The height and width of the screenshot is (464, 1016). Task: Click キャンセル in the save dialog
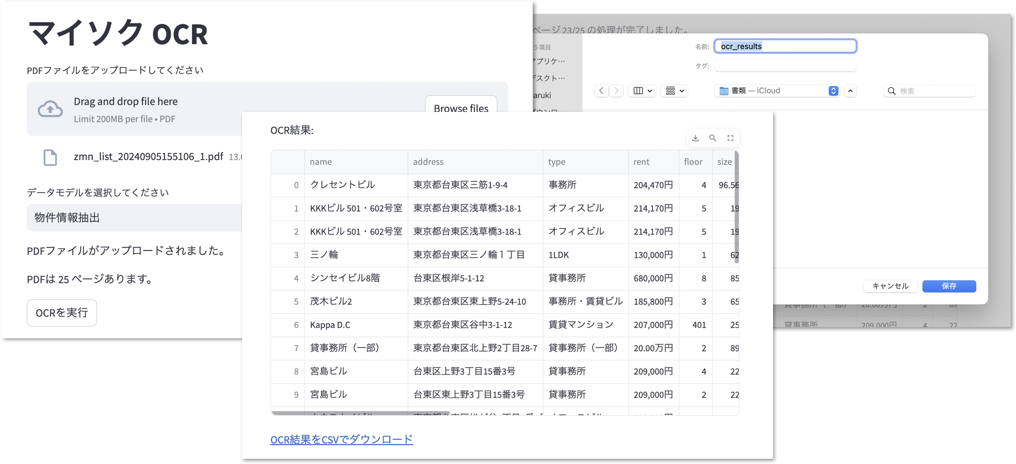[890, 286]
